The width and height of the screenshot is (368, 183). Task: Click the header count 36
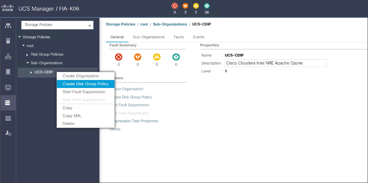coord(207,12)
